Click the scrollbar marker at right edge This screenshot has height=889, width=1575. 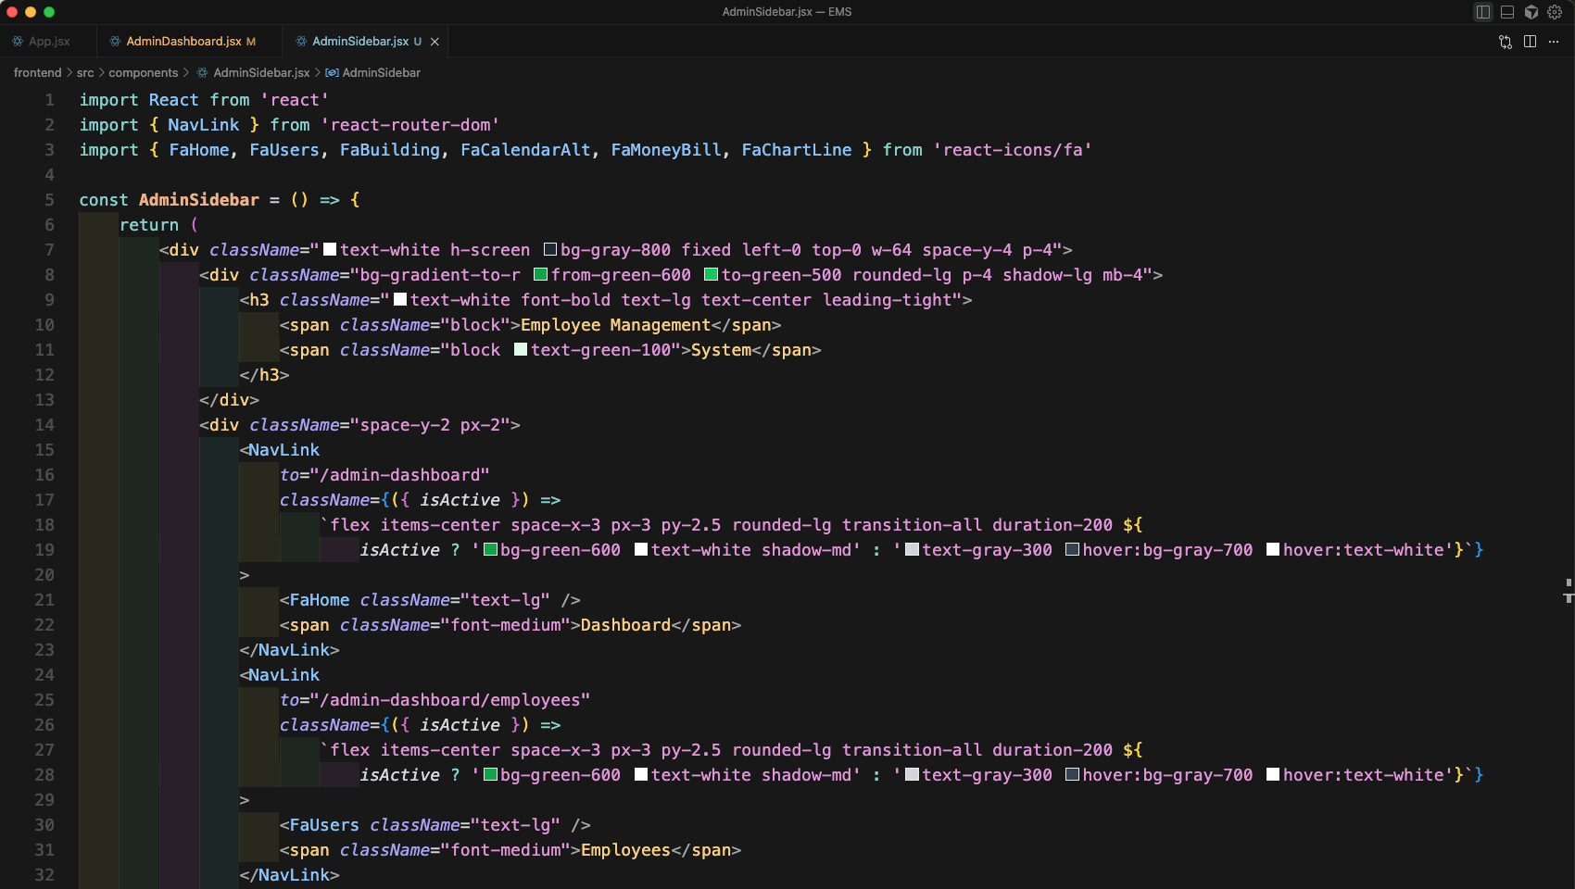1569,591
